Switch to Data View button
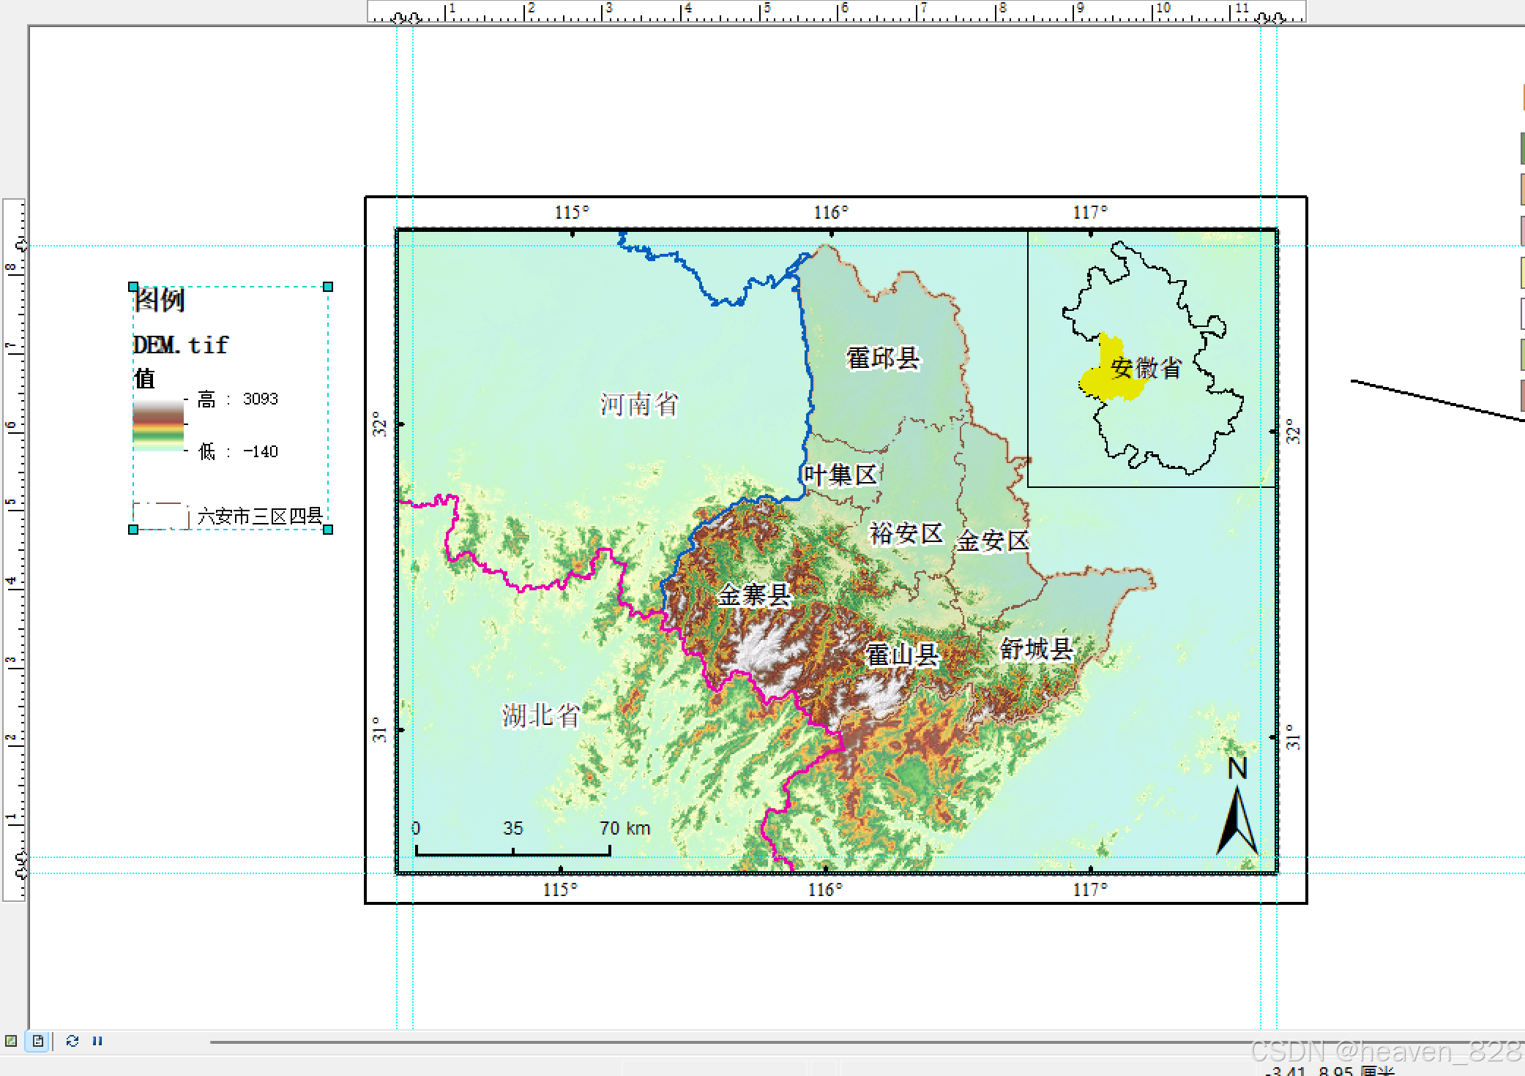1525x1076 pixels. point(11,1041)
